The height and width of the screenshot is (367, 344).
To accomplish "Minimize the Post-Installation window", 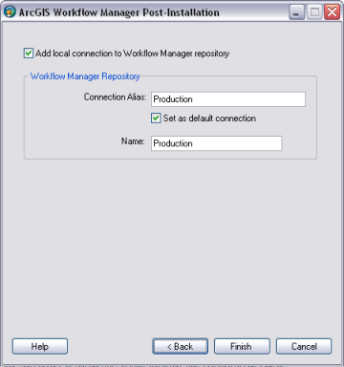I will [x=296, y=12].
